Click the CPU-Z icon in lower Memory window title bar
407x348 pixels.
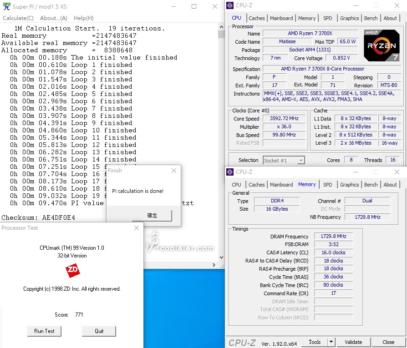(230, 172)
